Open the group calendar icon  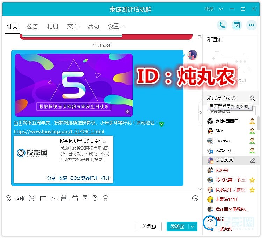236,25
